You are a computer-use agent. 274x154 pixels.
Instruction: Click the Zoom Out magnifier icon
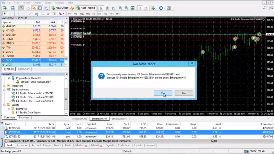click(x=126, y=8)
